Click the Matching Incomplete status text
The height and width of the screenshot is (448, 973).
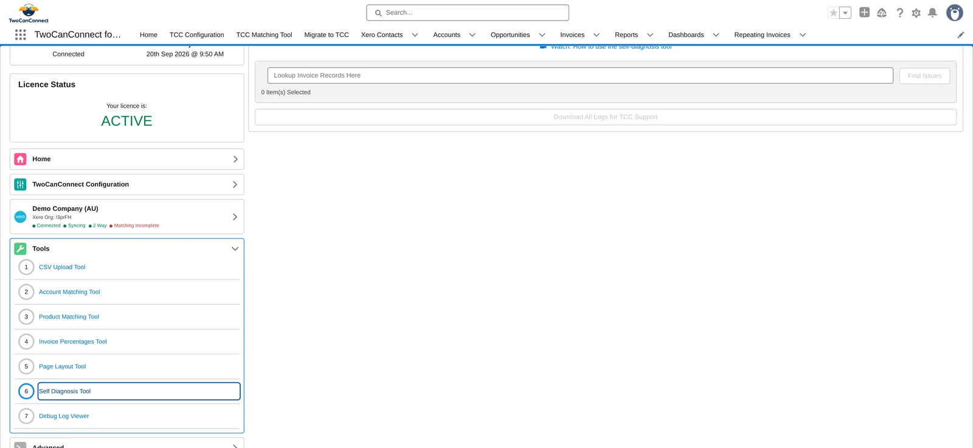[x=136, y=226]
